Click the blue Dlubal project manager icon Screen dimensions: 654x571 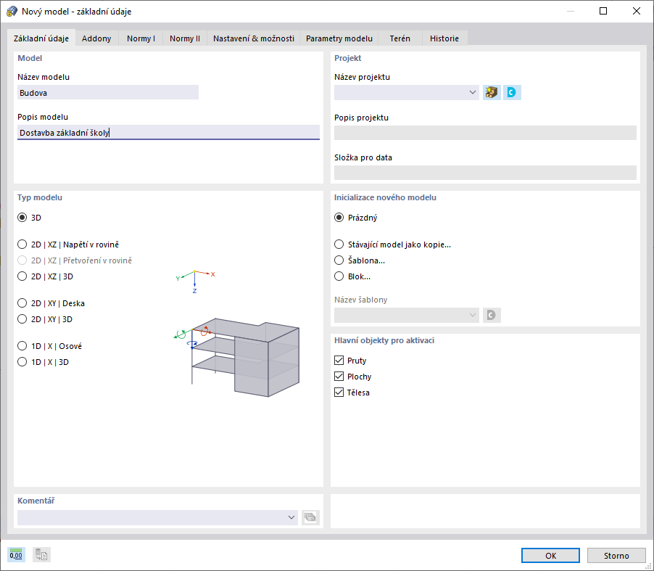click(513, 92)
